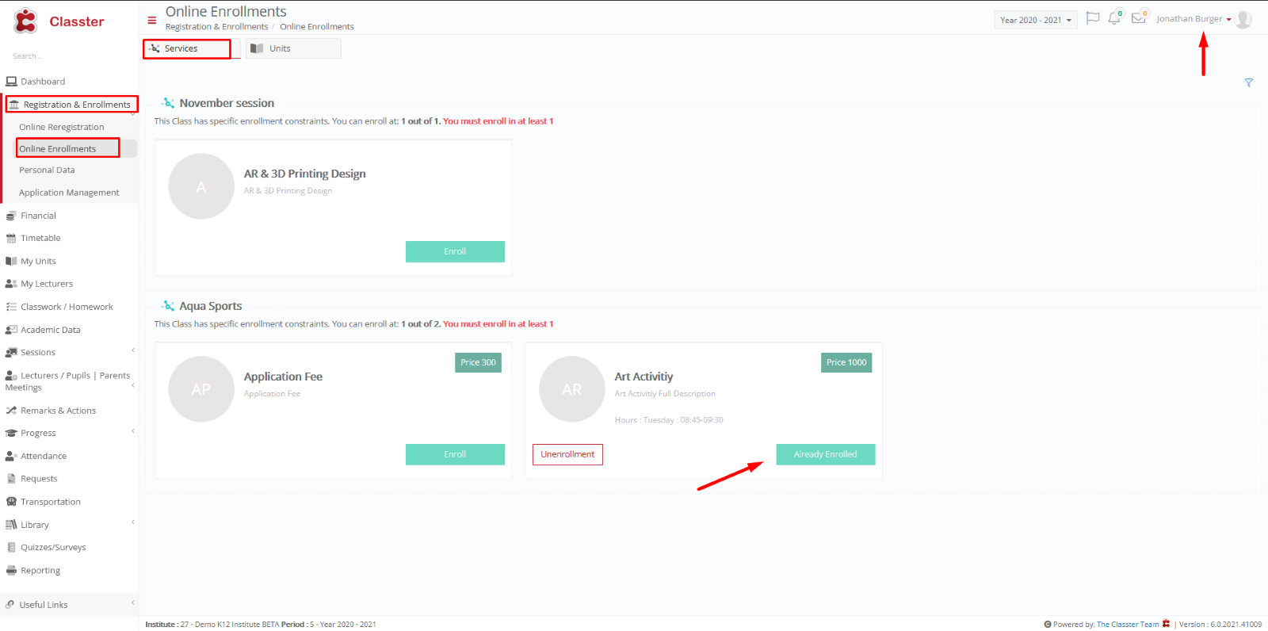Select the Services tab
Image resolution: width=1268 pixels, height=631 pixels.
187,48
